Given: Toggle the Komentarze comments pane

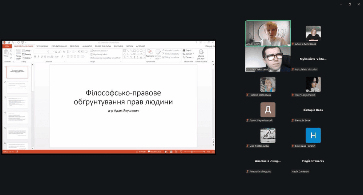Looking at the screenshot, I should (x=154, y=151).
